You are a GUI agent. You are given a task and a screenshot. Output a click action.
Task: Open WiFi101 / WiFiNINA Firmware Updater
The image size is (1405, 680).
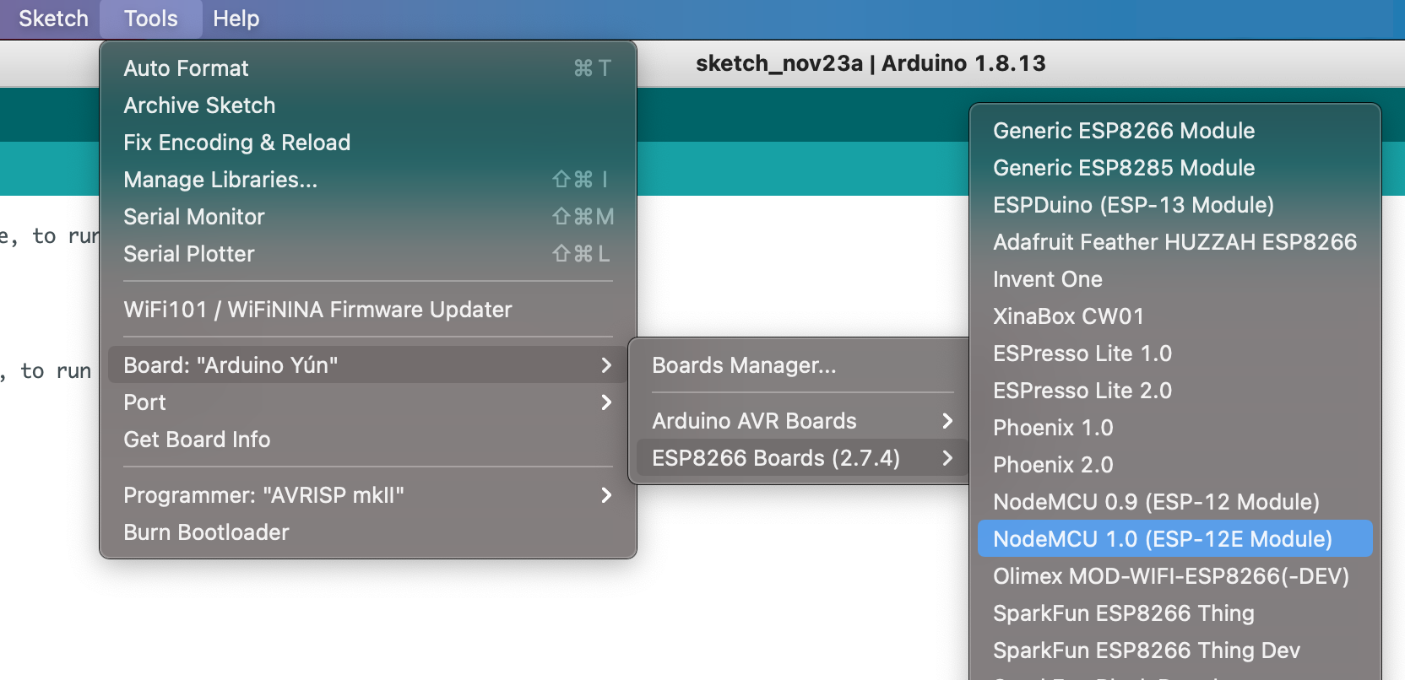pyautogui.click(x=317, y=310)
